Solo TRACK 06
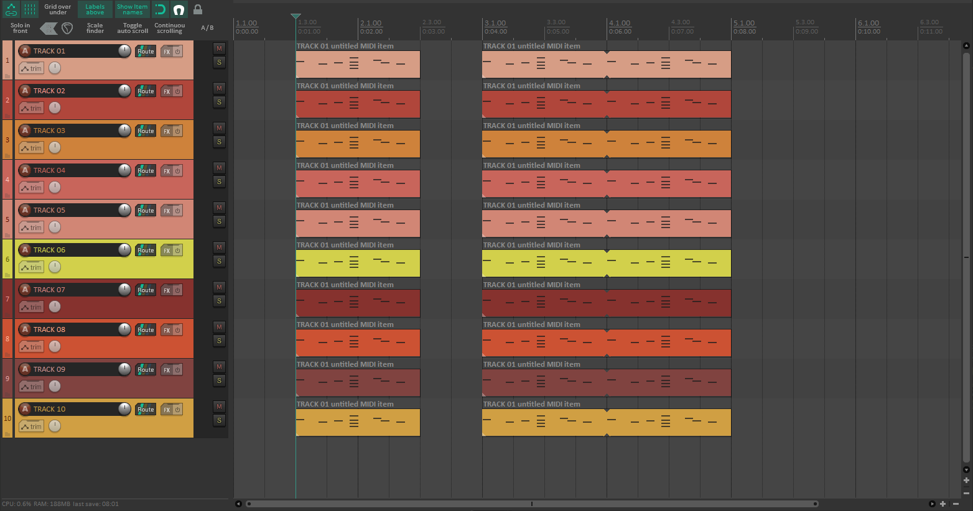The width and height of the screenshot is (973, 511). [x=219, y=261]
